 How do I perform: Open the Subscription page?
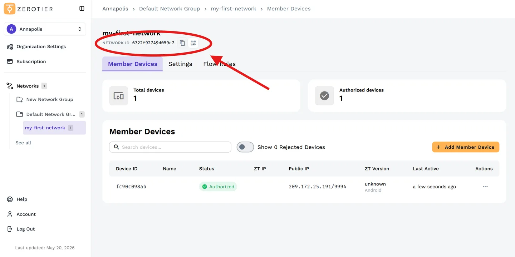pyautogui.click(x=31, y=61)
